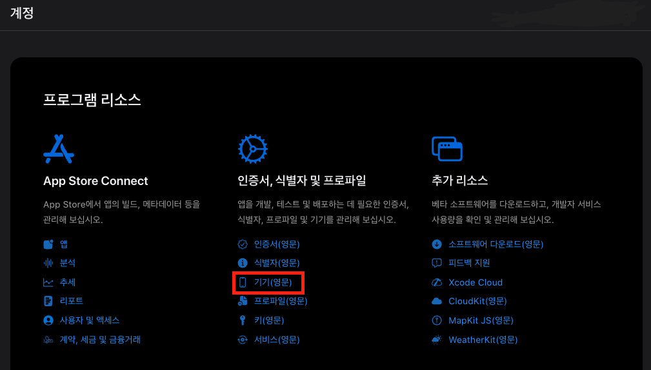The height and width of the screenshot is (370, 651).
Task: Open the 서비스(영문) link
Action: [x=277, y=340]
